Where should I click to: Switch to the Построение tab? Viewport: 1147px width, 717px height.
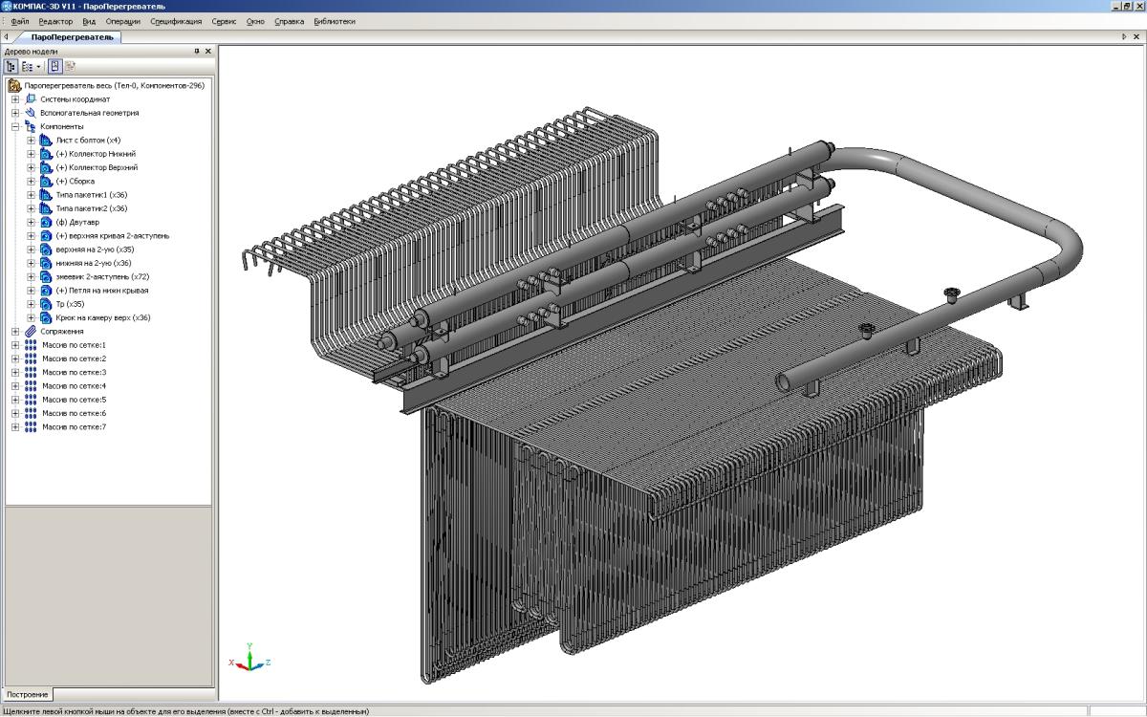[x=27, y=694]
